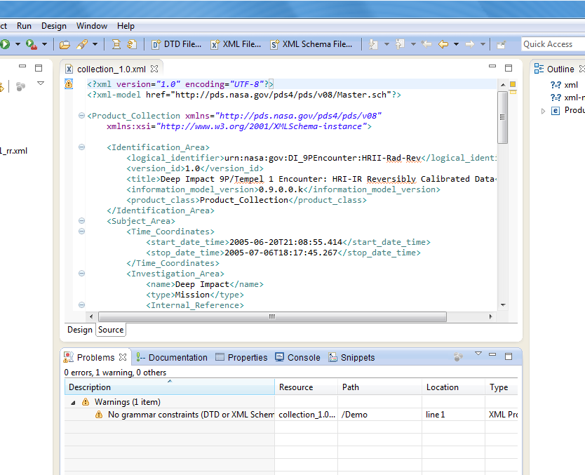Open the Window menu
585x475 pixels.
(92, 26)
